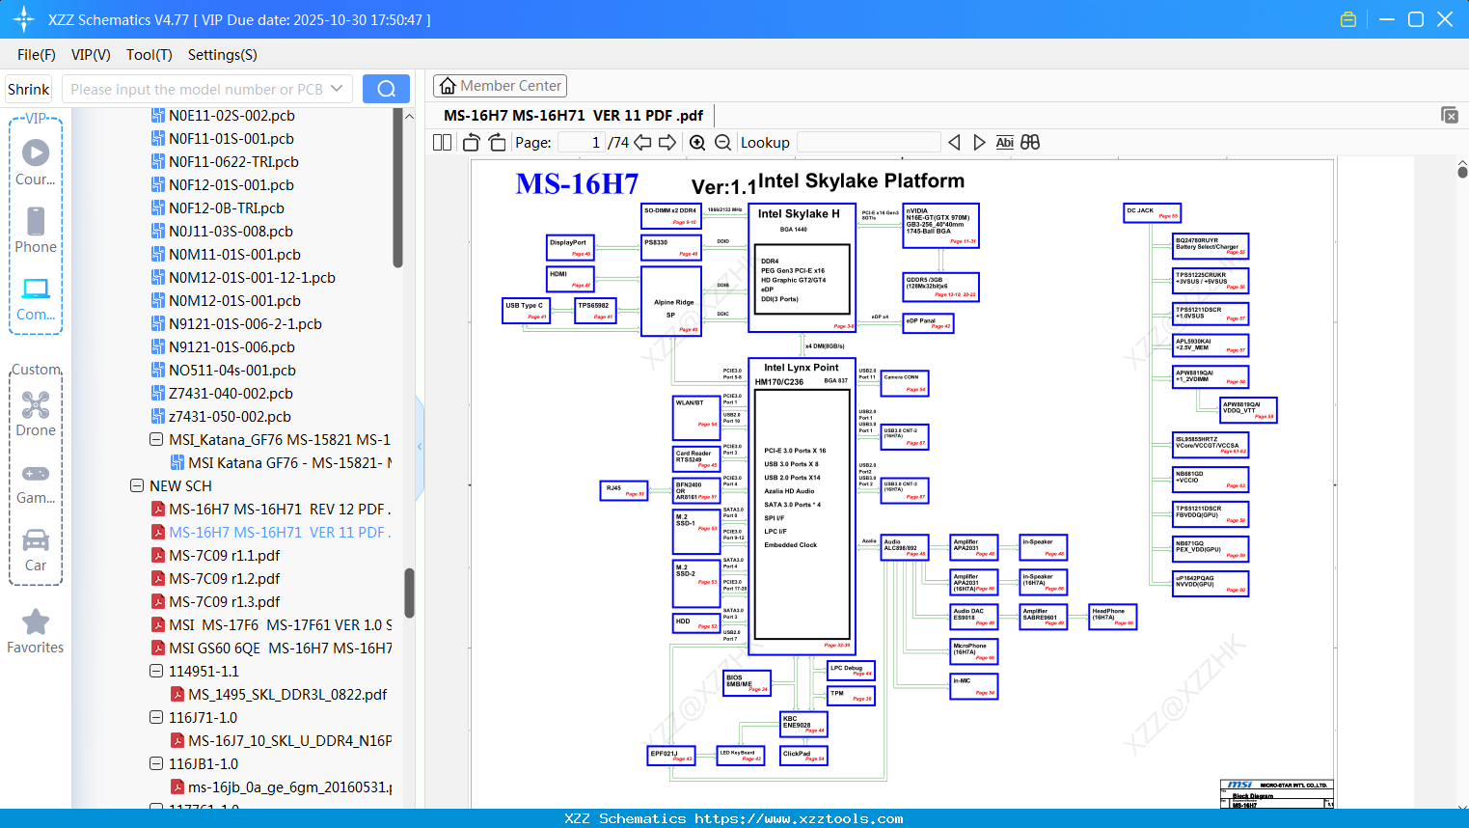
Task: Click the XZZ Schematics logo icon
Action: 24,19
